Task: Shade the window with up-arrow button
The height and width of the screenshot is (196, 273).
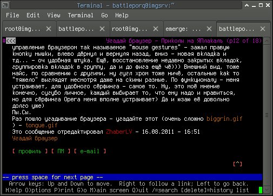Action: point(247,5)
